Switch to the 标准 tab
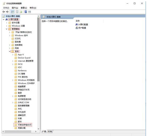Viewport: 147px width, 136px height. [50, 132]
